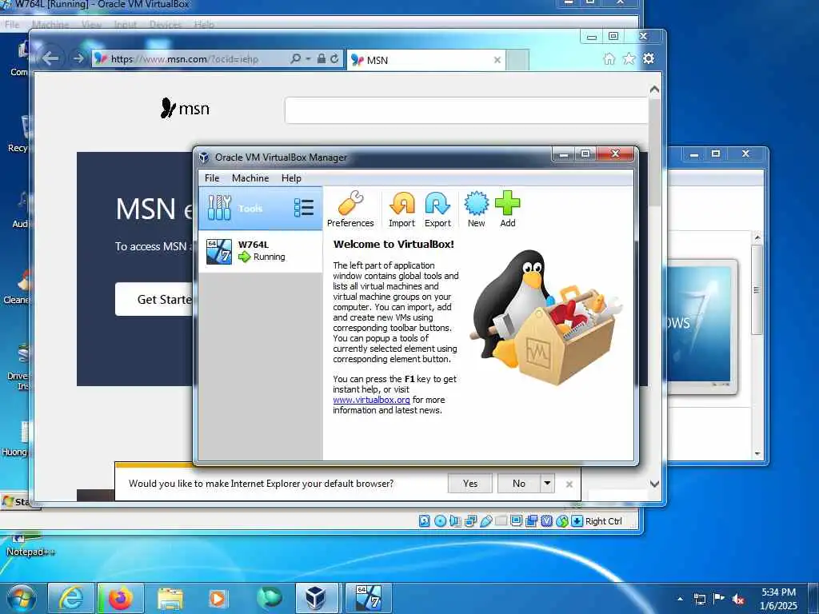Open Internet Explorer from the taskbar
Image resolution: width=819 pixels, height=614 pixels.
[x=70, y=598]
